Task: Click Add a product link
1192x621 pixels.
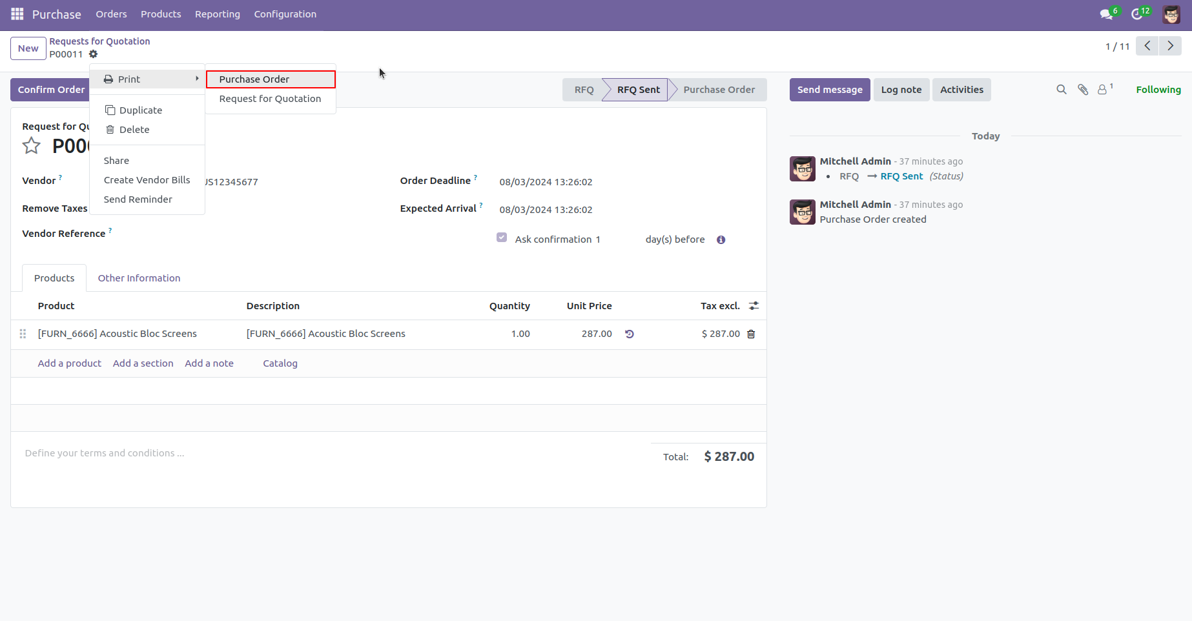Action: coord(69,363)
